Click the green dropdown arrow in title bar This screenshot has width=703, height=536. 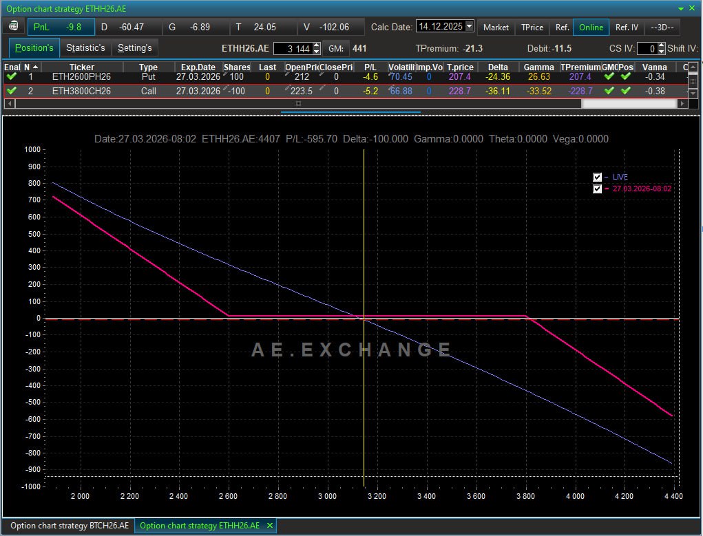click(x=682, y=8)
